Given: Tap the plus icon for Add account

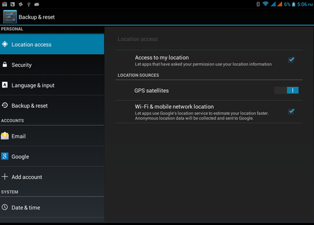Looking at the screenshot, I should (x=5, y=177).
